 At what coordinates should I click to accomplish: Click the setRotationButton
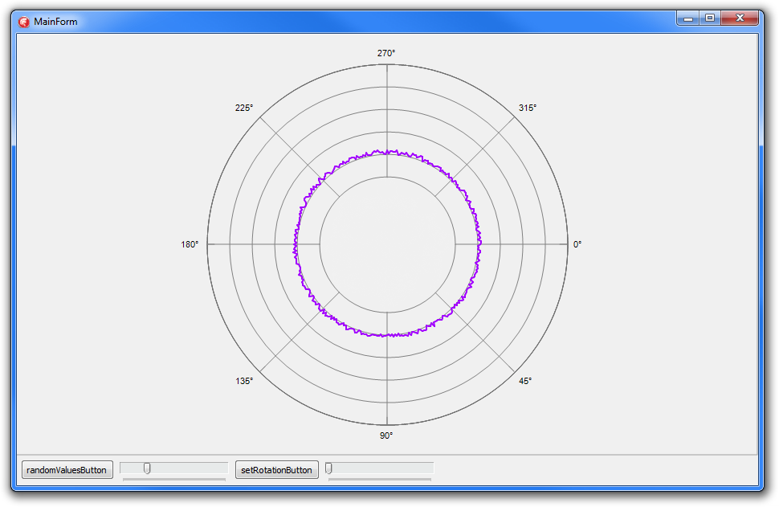pos(277,470)
